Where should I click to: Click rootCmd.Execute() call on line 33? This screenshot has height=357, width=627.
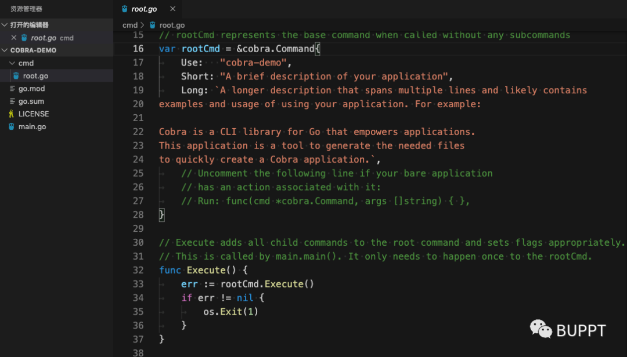(267, 284)
